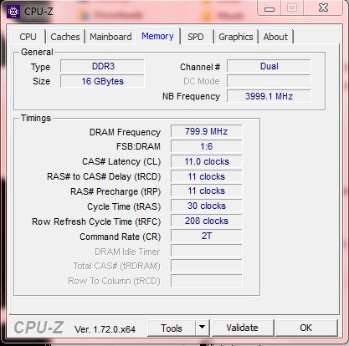This screenshot has width=349, height=346.
Task: Click the empty Row To Column field
Action: (207, 281)
